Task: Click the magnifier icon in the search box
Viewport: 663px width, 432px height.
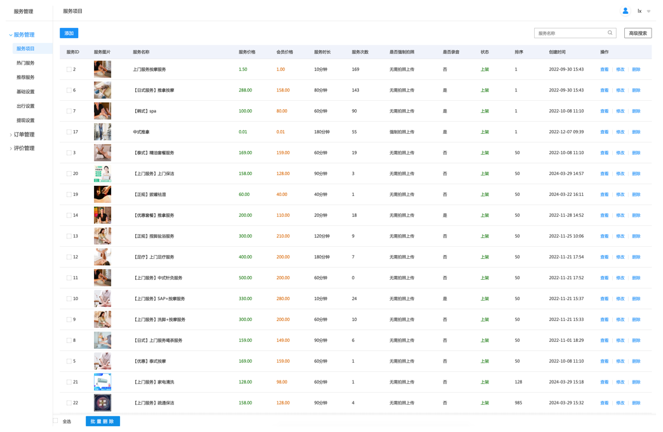Action: coord(610,33)
